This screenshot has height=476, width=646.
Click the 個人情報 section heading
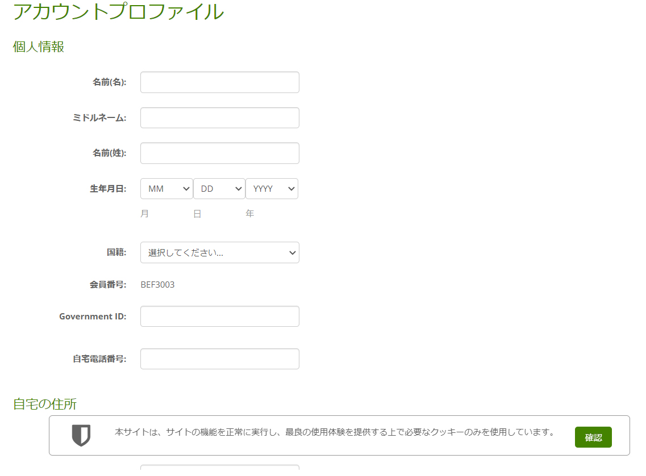38,47
